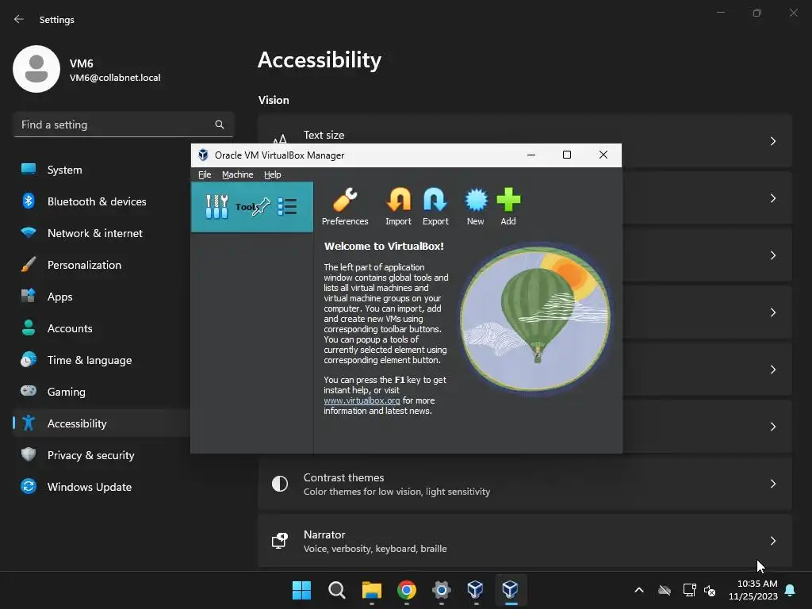812x609 pixels.
Task: Click the search magnifier in Settings
Action: (x=220, y=124)
